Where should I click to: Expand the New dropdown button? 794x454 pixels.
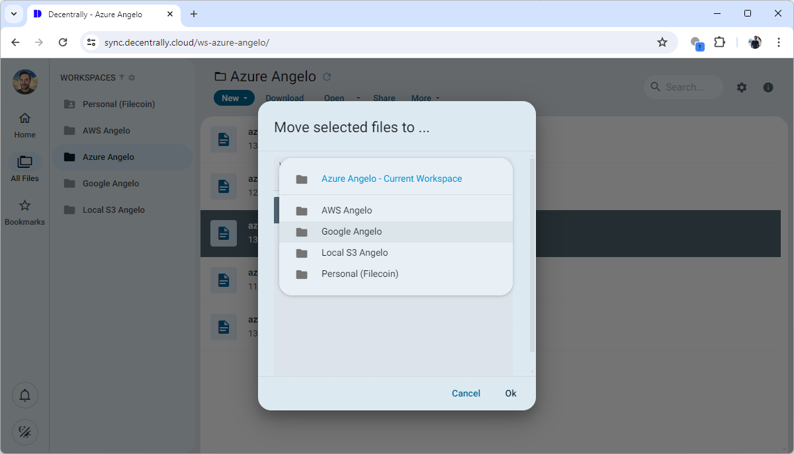click(x=234, y=98)
